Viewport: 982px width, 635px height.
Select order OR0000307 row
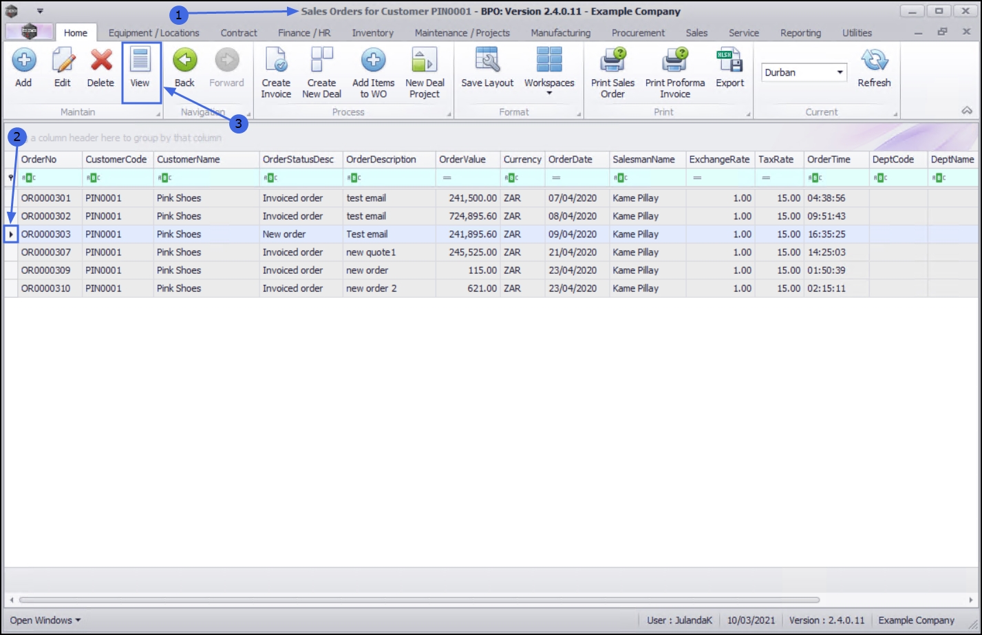(x=491, y=252)
